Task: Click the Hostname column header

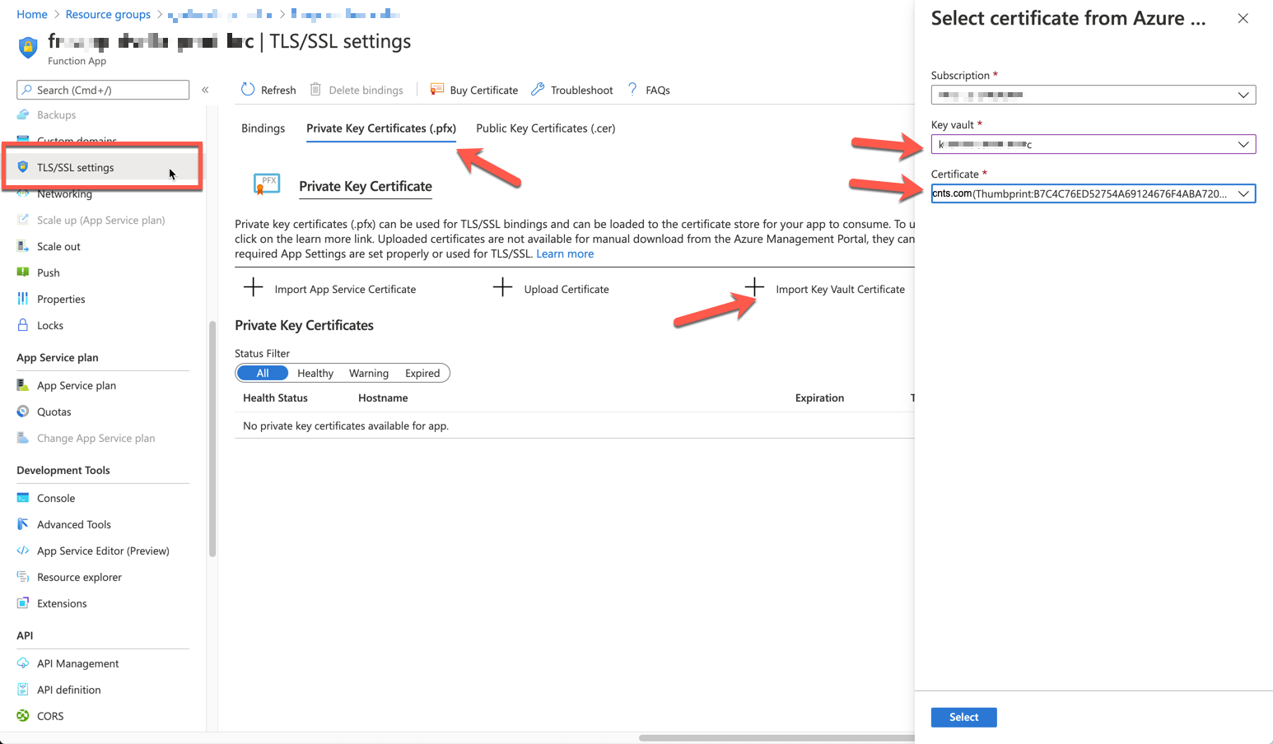Action: point(383,398)
